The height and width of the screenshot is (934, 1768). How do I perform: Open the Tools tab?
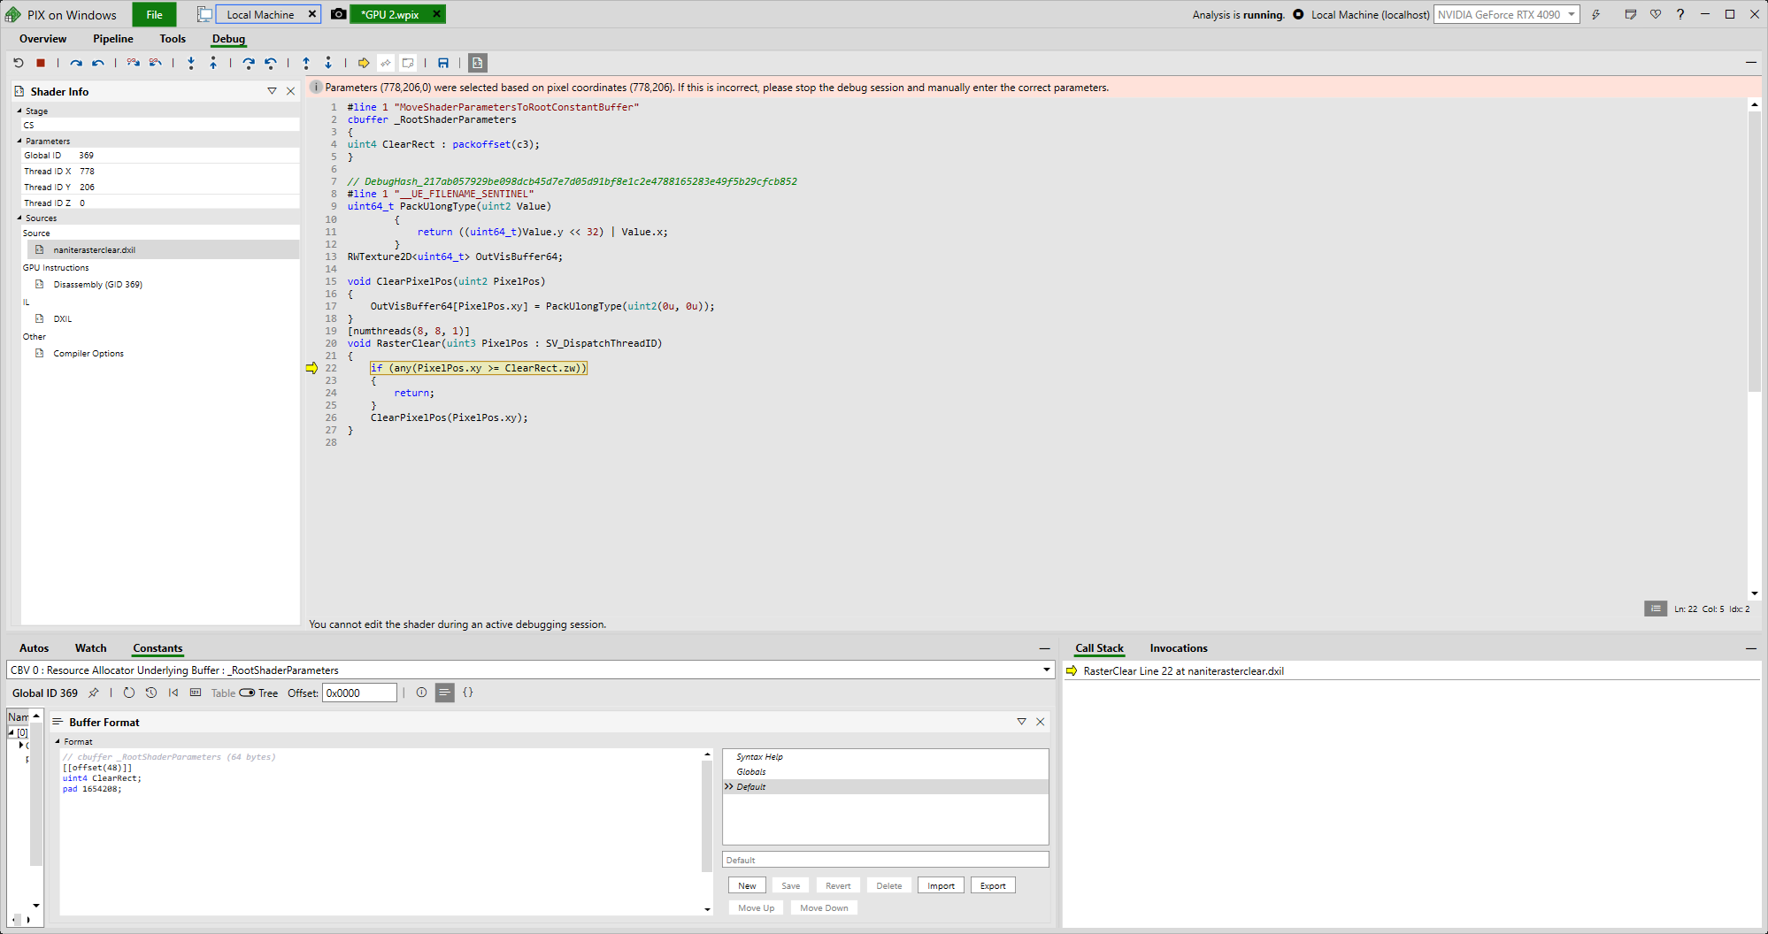(x=173, y=39)
